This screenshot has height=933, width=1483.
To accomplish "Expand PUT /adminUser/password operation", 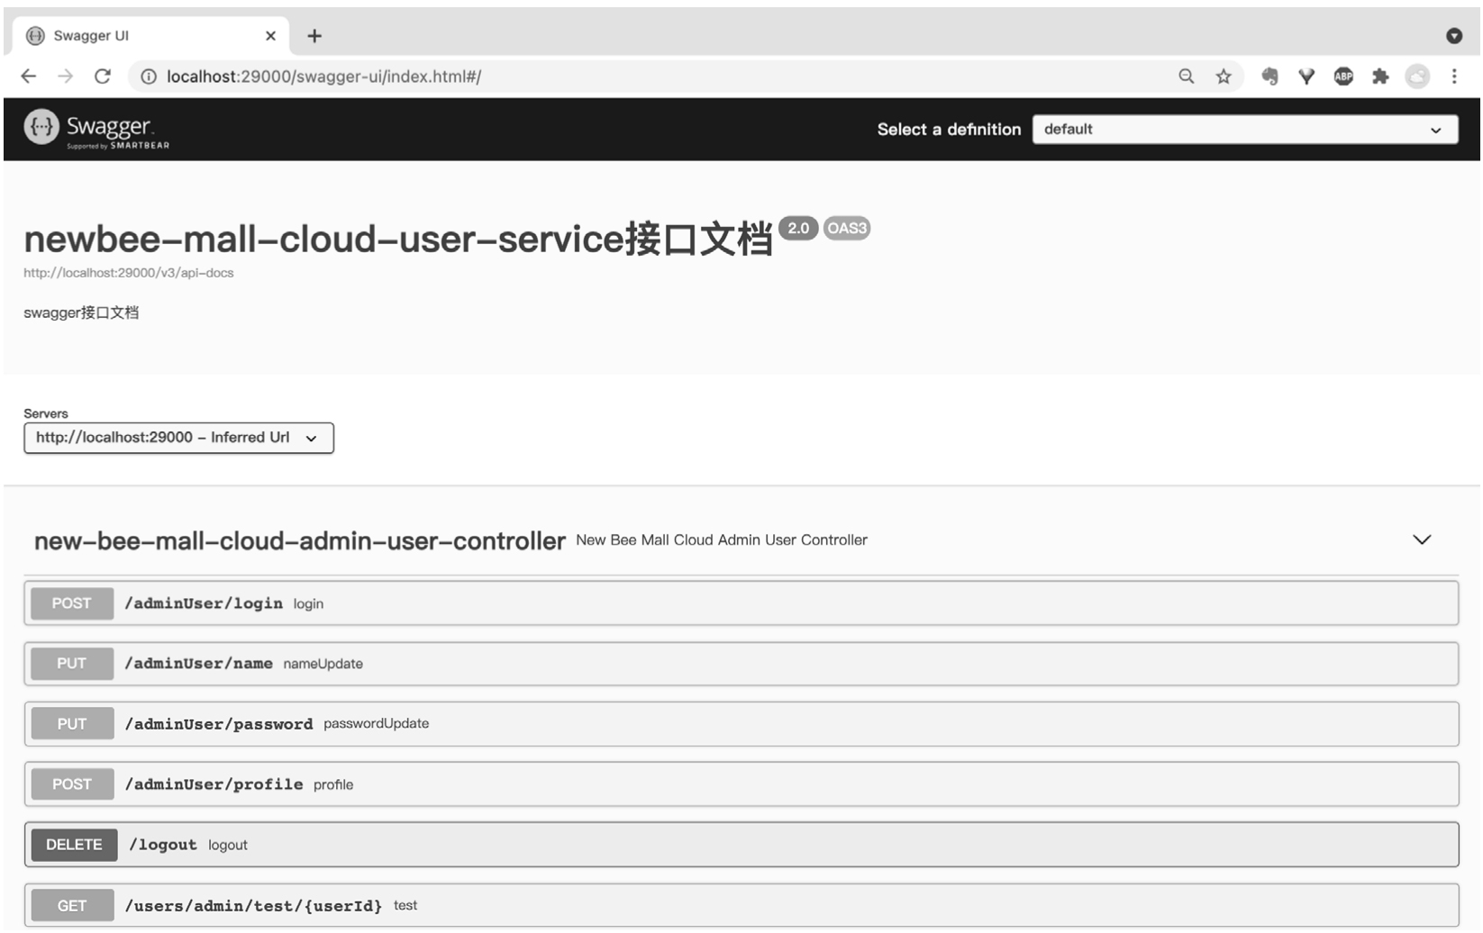I will point(741,724).
